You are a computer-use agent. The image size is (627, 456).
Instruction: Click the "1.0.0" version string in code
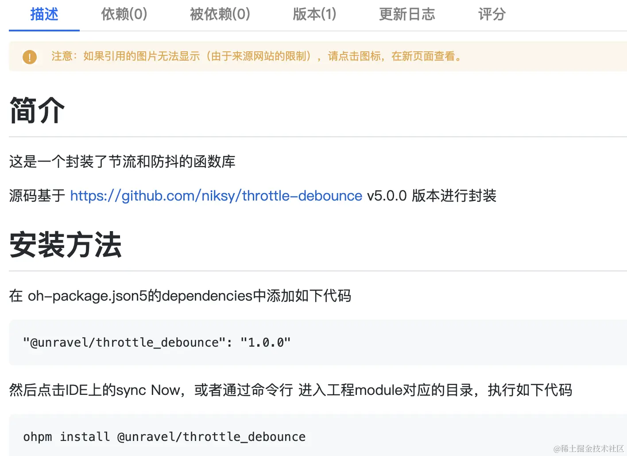[265, 342]
